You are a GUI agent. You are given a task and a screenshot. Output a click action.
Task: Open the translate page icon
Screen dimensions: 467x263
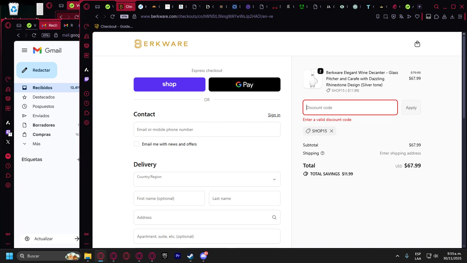401,17
